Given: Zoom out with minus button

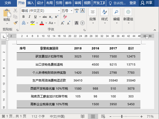Looking at the screenshot, I should 110,117.
